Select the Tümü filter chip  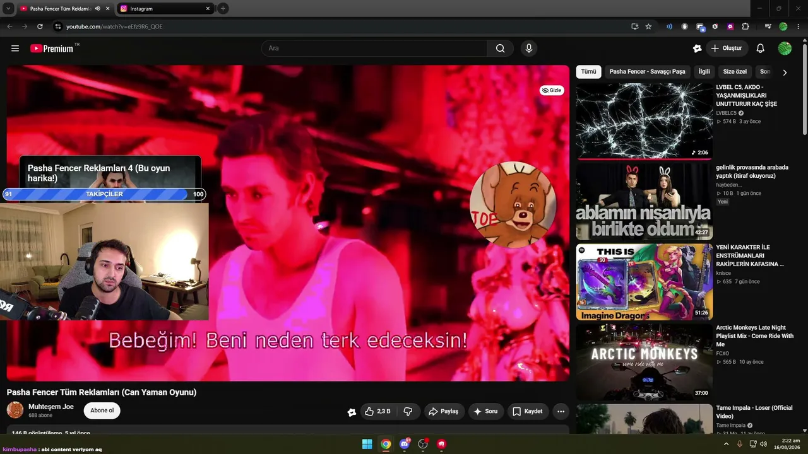(588, 72)
